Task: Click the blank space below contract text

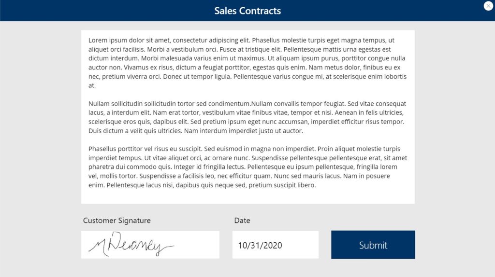Action: click(x=247, y=196)
